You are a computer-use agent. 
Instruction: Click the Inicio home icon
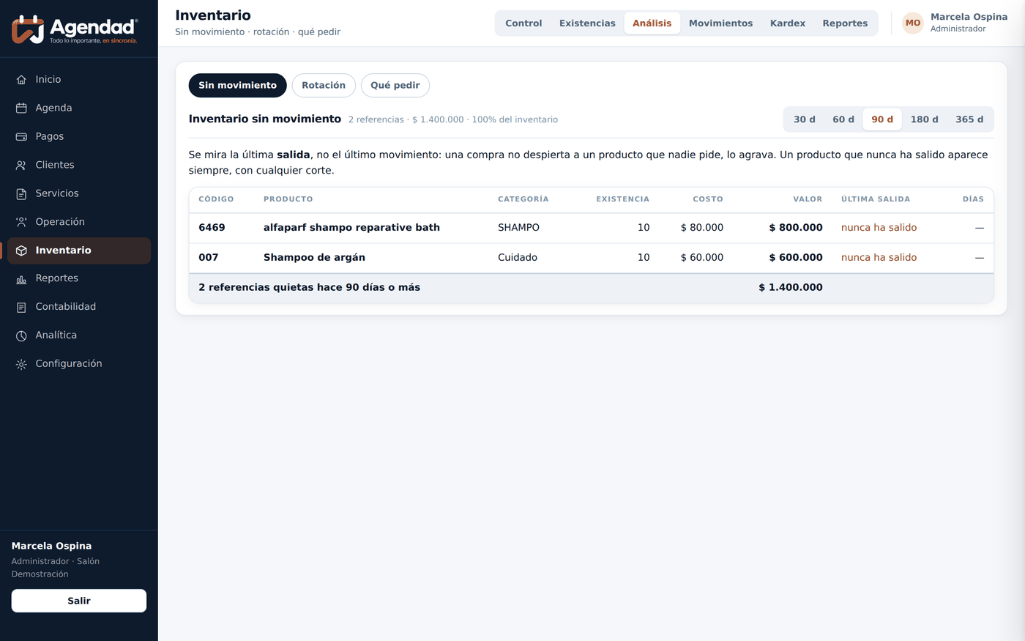click(x=21, y=80)
